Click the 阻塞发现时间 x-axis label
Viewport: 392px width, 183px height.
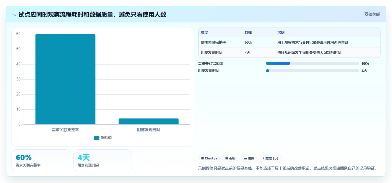point(149,130)
